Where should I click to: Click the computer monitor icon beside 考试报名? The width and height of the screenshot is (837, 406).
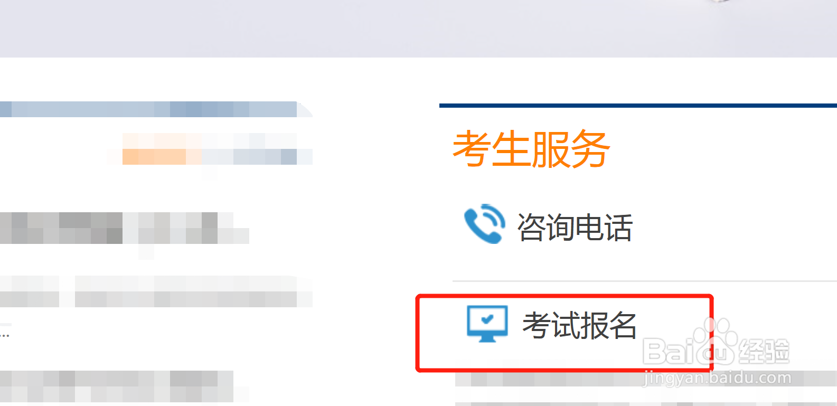point(487,324)
